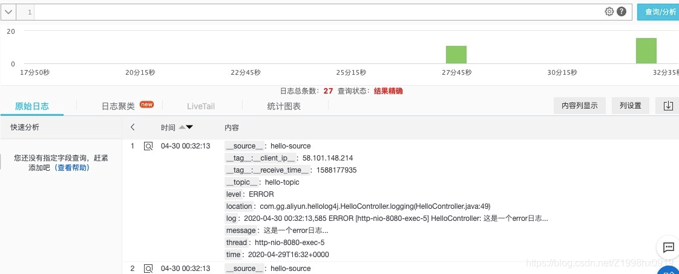Image resolution: width=679 pixels, height=274 pixels.
Task: Click the 22分45秒 time axis label
Action: coord(246,72)
